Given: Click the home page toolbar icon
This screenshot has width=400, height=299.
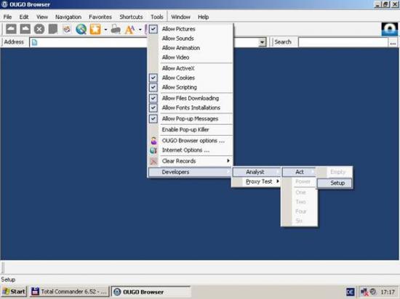Looking at the screenshot, I should tap(67, 29).
